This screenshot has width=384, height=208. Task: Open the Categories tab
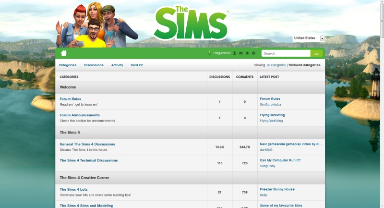[67, 65]
